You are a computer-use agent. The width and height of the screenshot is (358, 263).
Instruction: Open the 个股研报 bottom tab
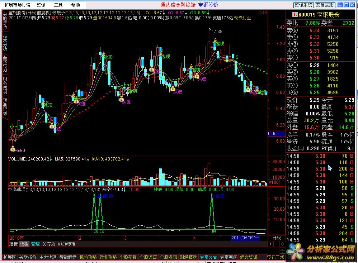pos(128,257)
